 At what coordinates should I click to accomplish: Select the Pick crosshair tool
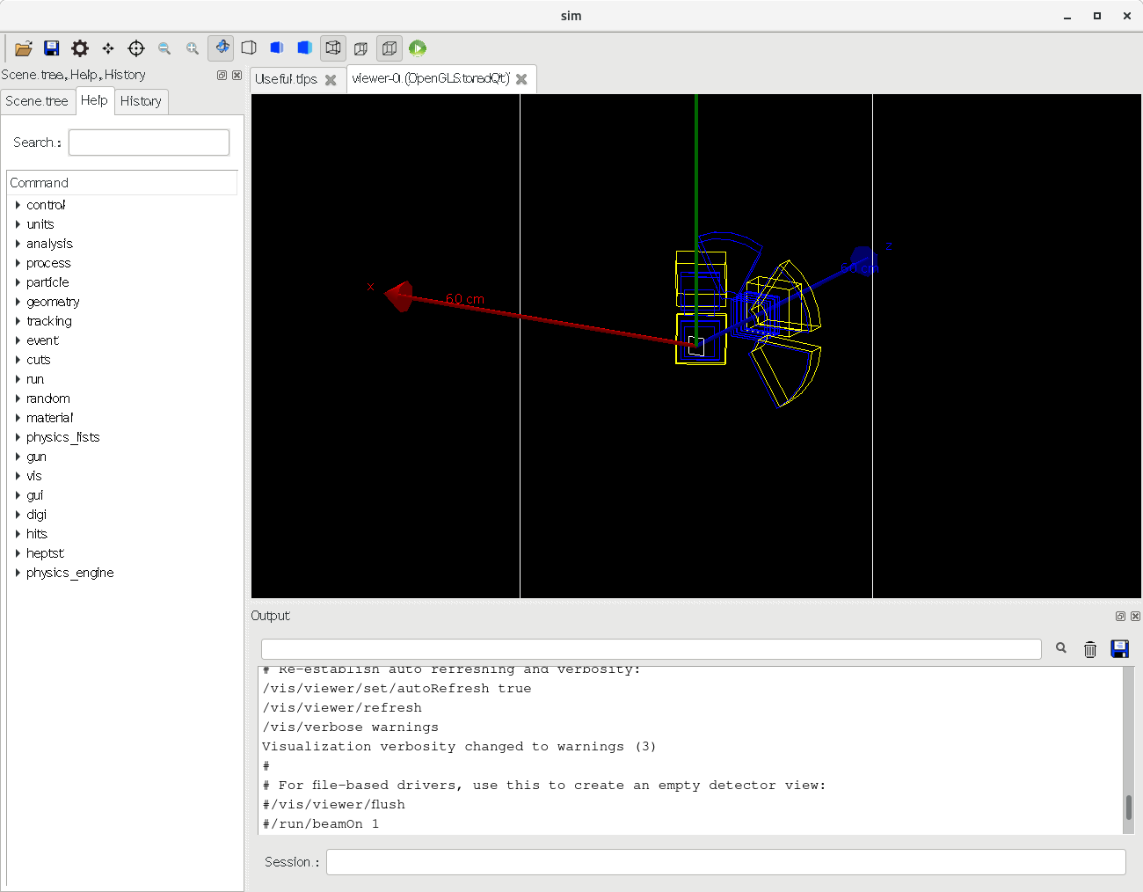(x=136, y=48)
